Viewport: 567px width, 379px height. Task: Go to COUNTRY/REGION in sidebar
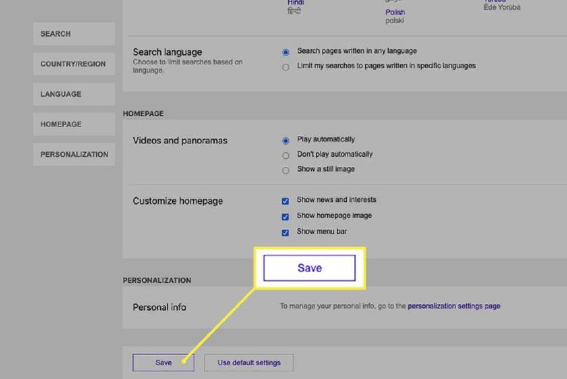(x=74, y=64)
